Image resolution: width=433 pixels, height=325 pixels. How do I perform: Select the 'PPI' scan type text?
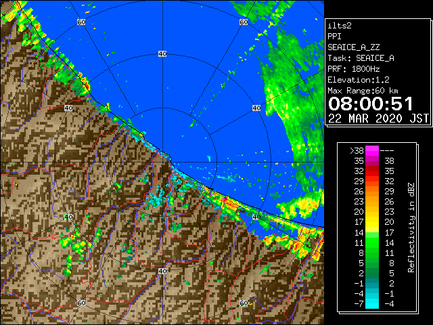pyautogui.click(x=334, y=37)
